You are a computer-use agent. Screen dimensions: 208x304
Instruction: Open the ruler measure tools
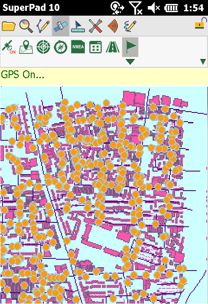pyautogui.click(x=78, y=26)
